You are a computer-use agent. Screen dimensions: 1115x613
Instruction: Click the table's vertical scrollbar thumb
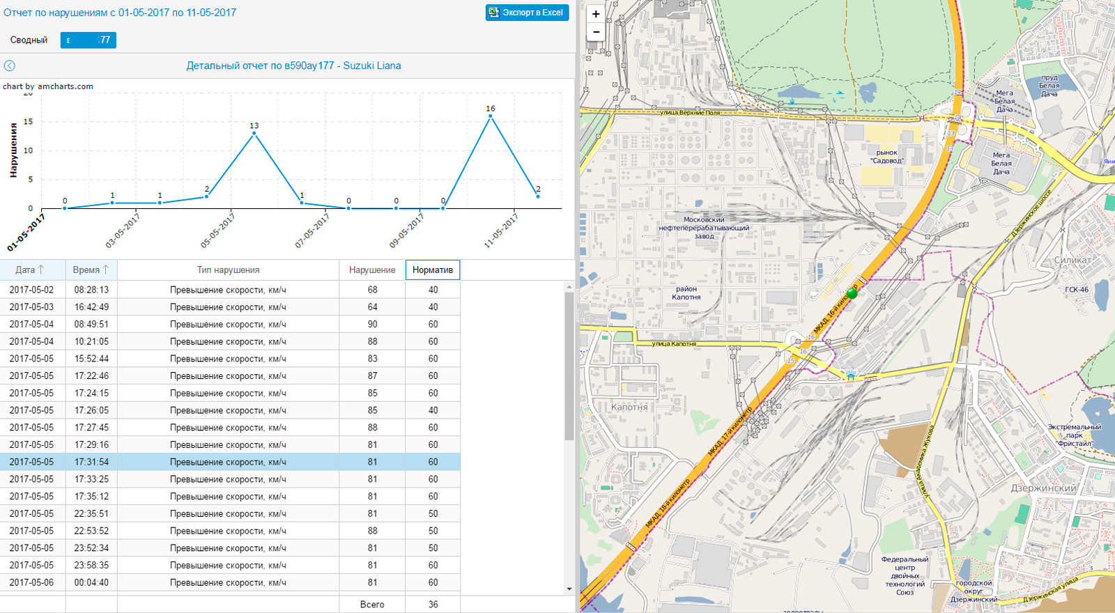pyautogui.click(x=569, y=366)
